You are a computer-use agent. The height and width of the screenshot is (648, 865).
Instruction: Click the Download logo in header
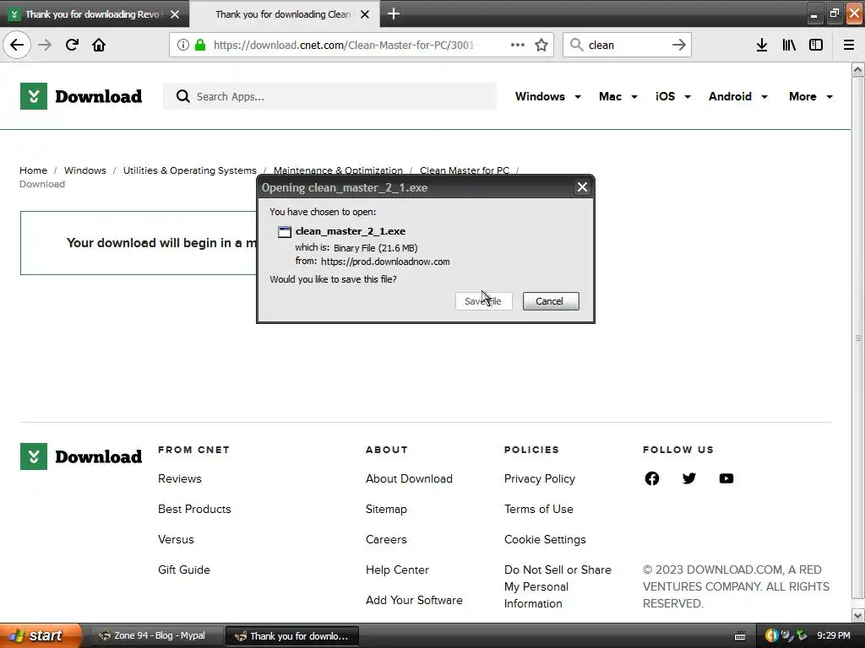[81, 96]
